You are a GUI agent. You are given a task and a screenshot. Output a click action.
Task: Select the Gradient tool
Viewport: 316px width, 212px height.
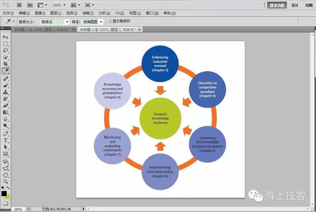click(x=6, y=112)
